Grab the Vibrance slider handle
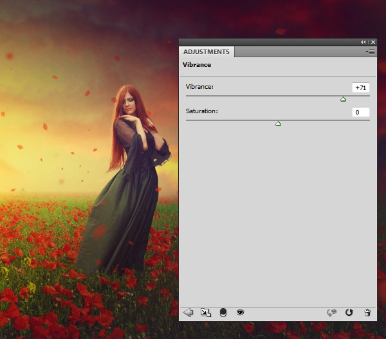The image size is (386, 339). pyautogui.click(x=343, y=99)
